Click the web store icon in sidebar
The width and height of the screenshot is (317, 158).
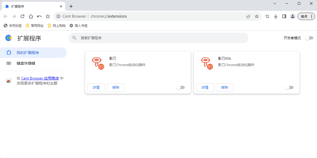(9, 81)
